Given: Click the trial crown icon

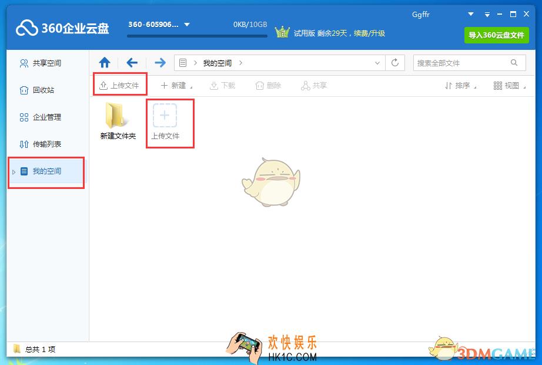Looking at the screenshot, I should tap(282, 32).
